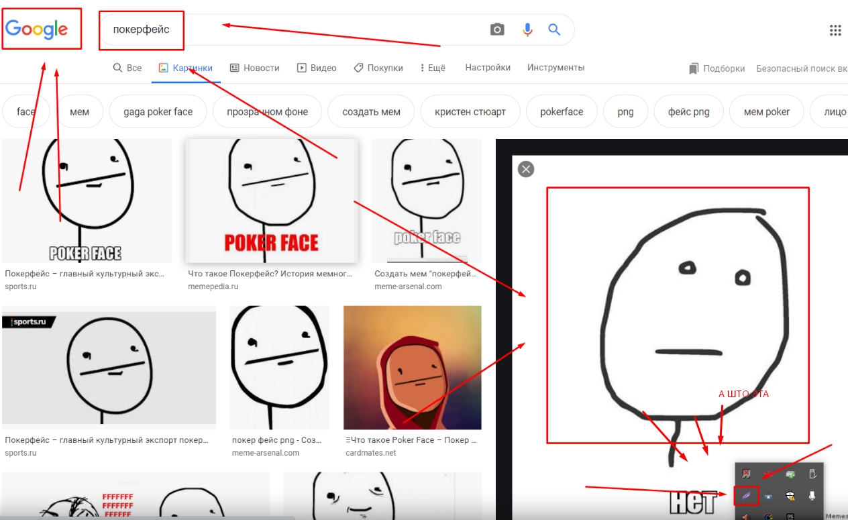Switch to the Видео tab

point(317,68)
